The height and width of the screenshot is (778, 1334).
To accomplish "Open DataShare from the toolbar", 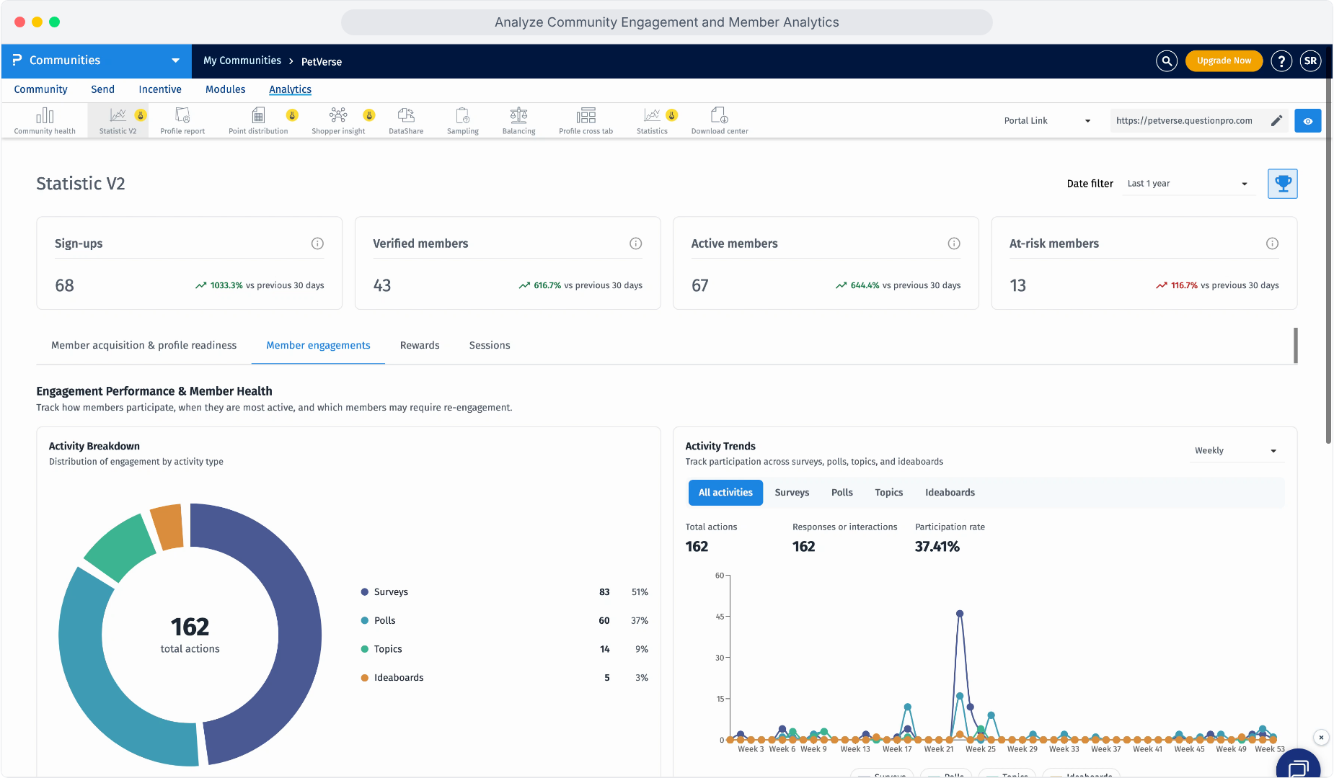I will pos(406,120).
